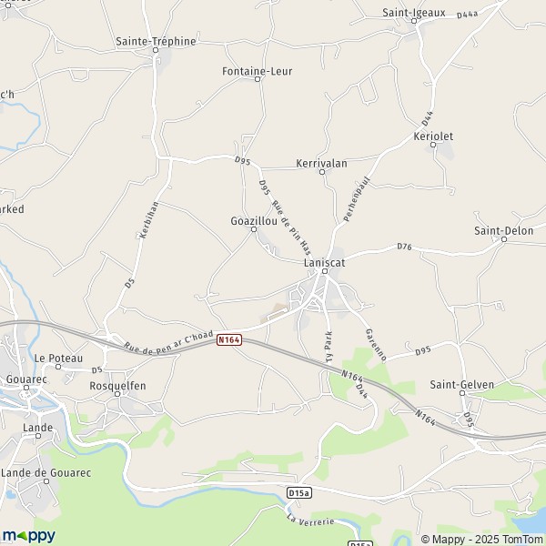Click the red N164 road shield
The image size is (546, 546).
229,339
